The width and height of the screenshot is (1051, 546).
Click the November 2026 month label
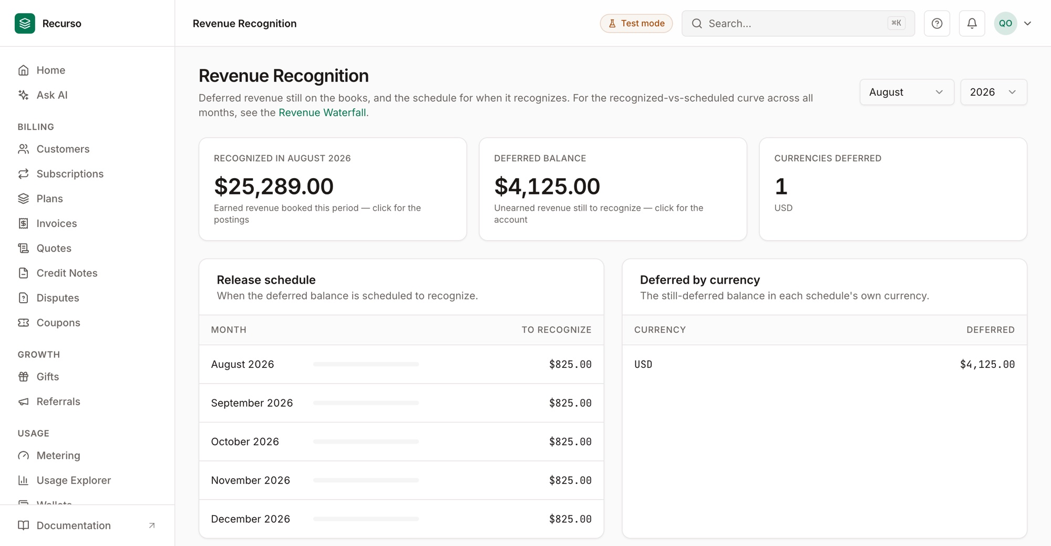click(x=250, y=480)
